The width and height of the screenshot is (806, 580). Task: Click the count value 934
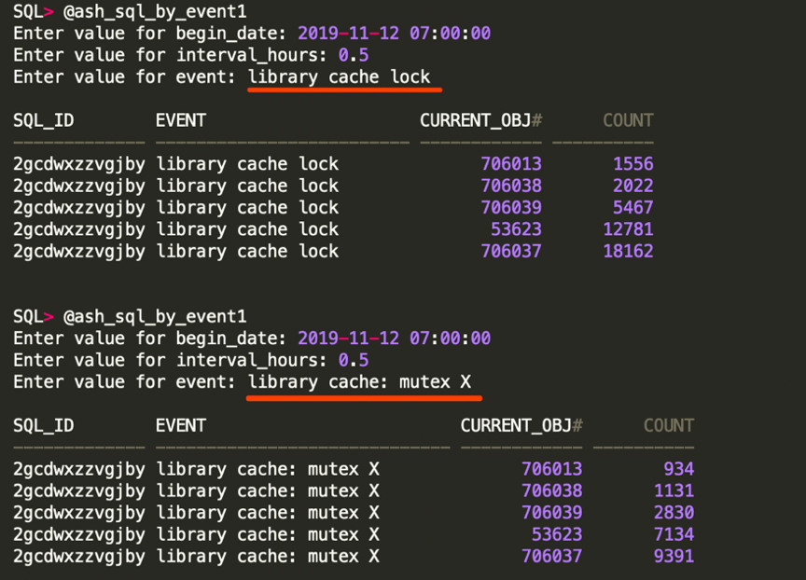678,469
